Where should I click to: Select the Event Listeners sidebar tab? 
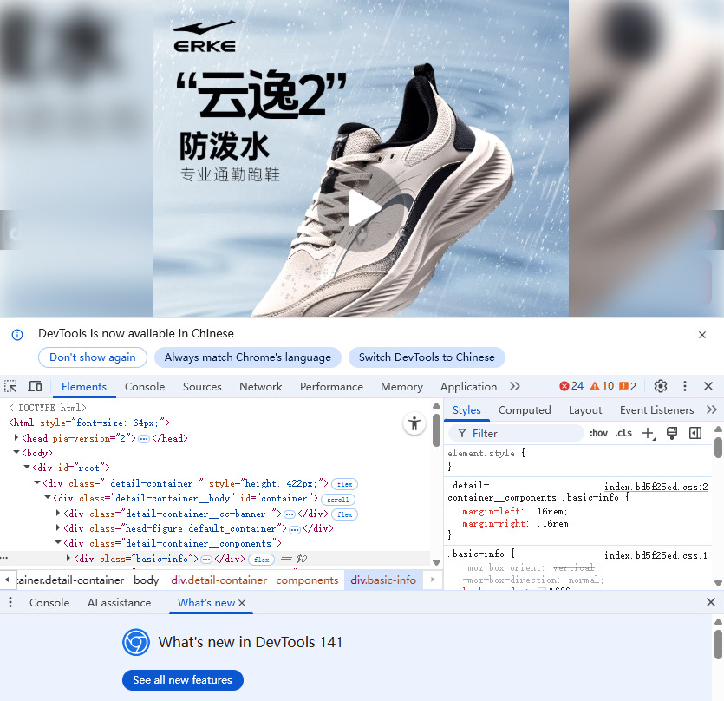(x=656, y=410)
